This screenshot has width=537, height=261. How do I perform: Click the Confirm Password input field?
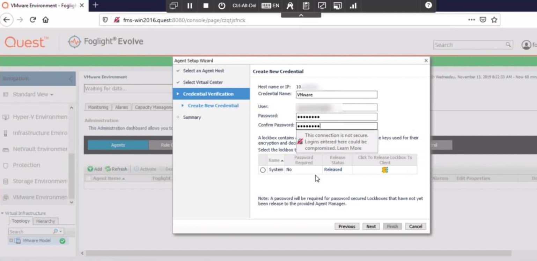tap(337, 126)
